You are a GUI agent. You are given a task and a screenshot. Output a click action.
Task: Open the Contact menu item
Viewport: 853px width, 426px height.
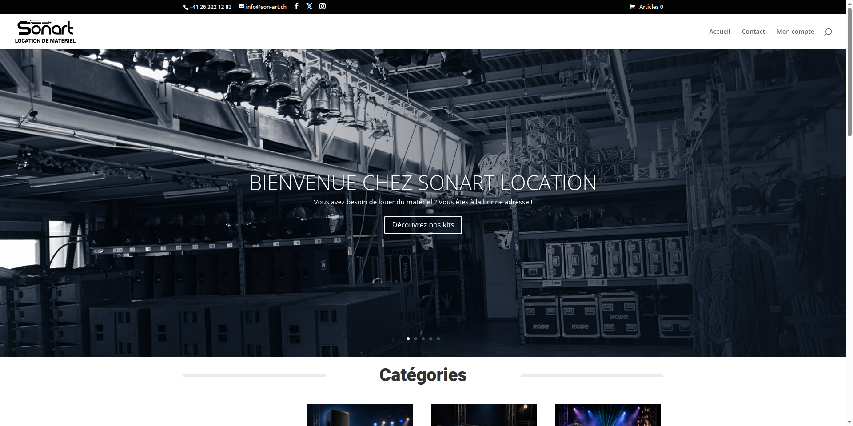point(753,32)
